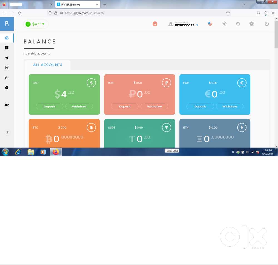The height and width of the screenshot is (265, 278).
Task: Click the US flag language selector
Action: 210,24
